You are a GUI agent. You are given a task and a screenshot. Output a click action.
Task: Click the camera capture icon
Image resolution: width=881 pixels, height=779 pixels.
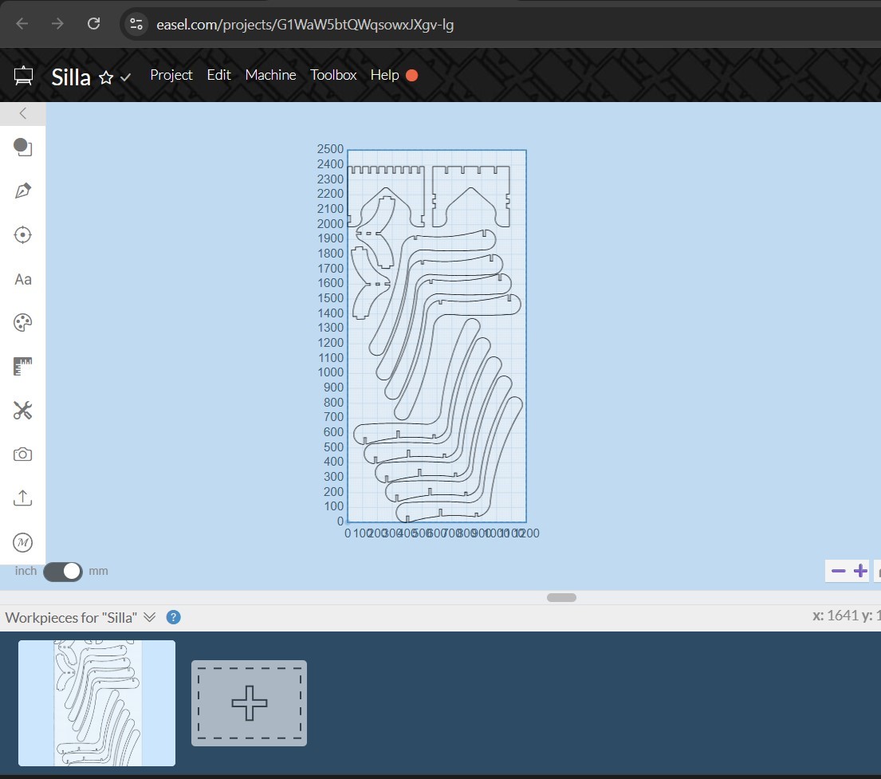[23, 454]
